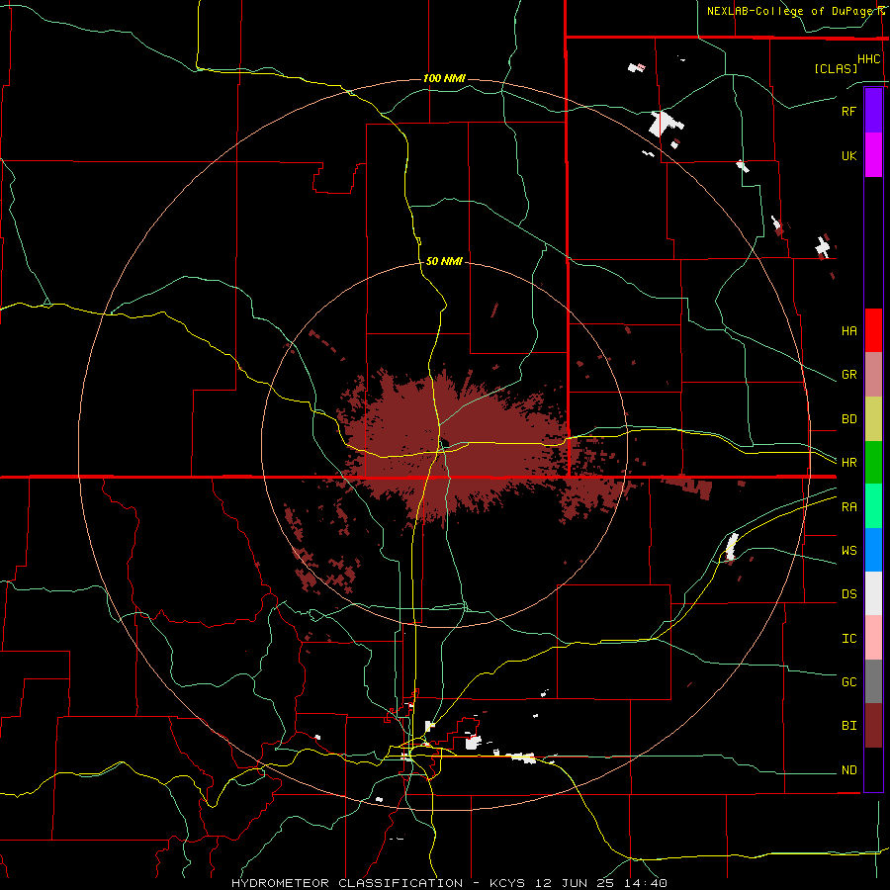890x890 pixels.
Task: Click the NEXLAB-College of DuPage text
Action: 793,11
